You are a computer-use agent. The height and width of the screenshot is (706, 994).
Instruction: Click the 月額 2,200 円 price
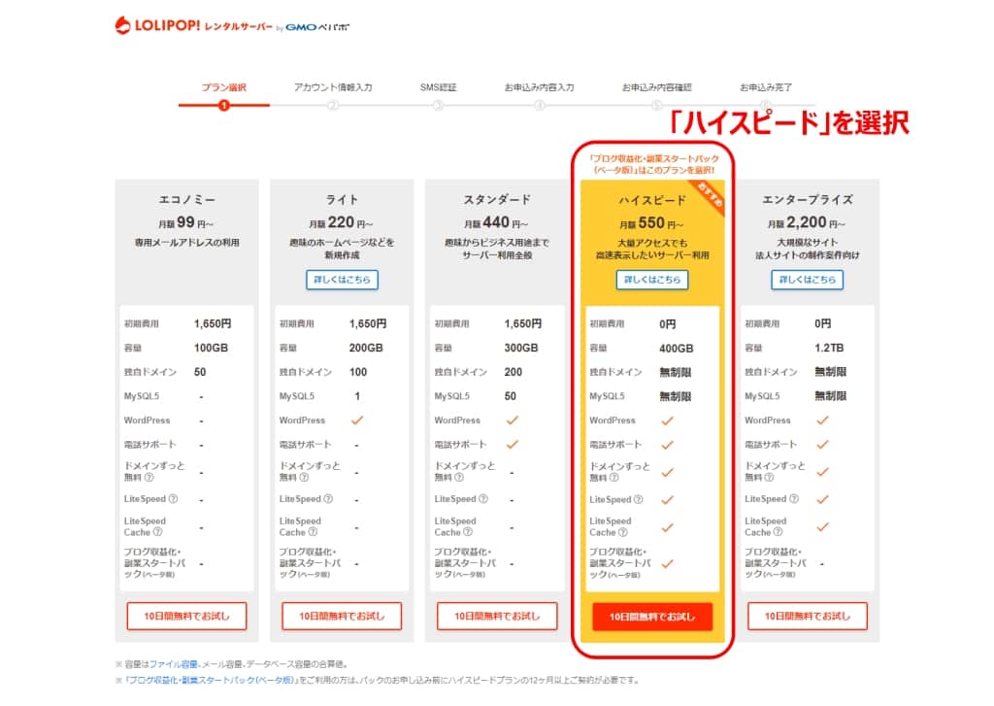tap(807, 223)
